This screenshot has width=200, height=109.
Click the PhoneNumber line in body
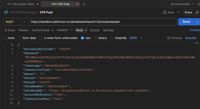point(47,86)
